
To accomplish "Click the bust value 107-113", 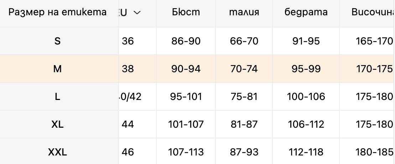I will [186, 152].
